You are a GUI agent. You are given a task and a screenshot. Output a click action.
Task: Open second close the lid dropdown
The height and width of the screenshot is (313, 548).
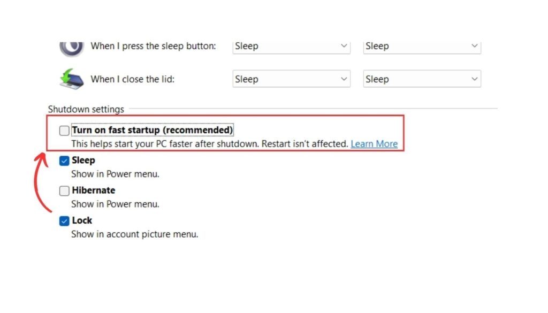[x=422, y=79]
